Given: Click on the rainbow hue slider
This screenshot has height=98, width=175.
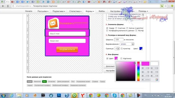Looking at the screenshot, I should (x=138, y=71).
